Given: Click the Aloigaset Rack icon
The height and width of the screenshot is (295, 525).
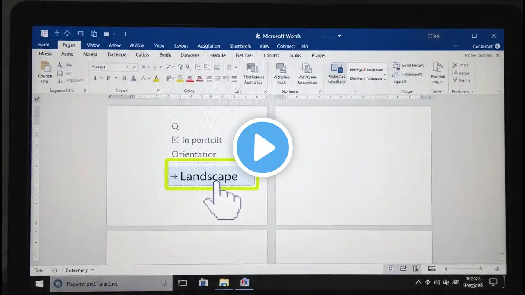Looking at the screenshot, I should [281, 68].
